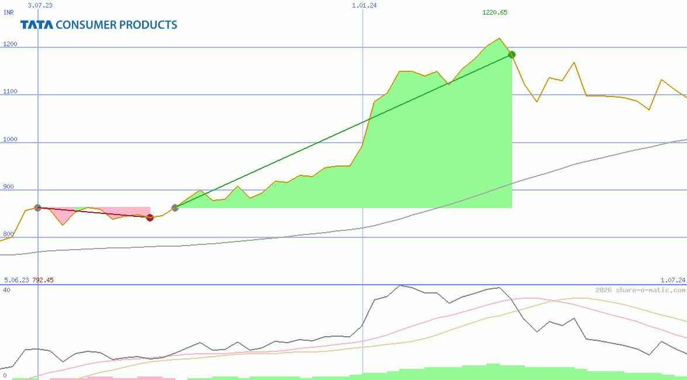Click the 0 indicator scale label

(5, 376)
